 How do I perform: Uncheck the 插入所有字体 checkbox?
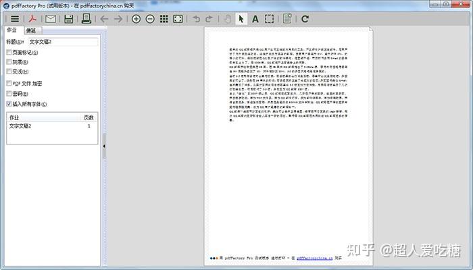pos(9,104)
